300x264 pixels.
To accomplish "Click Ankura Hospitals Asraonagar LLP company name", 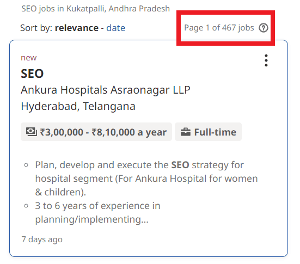I will 106,90.
